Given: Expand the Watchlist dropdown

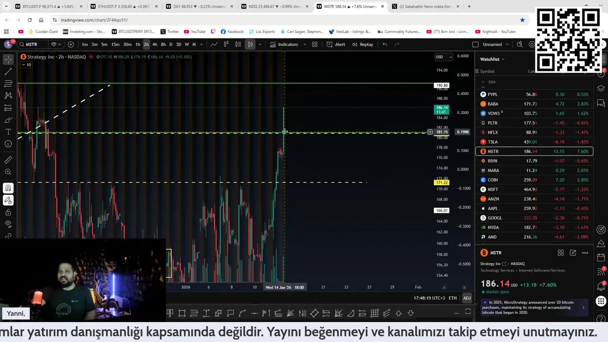Looking at the screenshot, I should (493, 59).
